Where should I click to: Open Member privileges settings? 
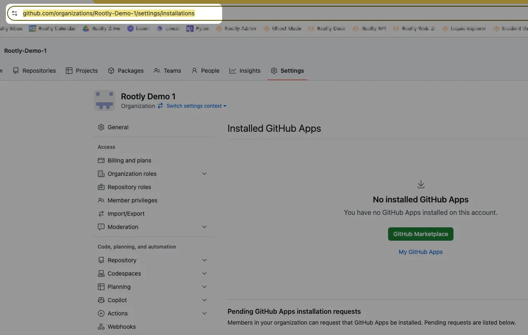pyautogui.click(x=152, y=200)
